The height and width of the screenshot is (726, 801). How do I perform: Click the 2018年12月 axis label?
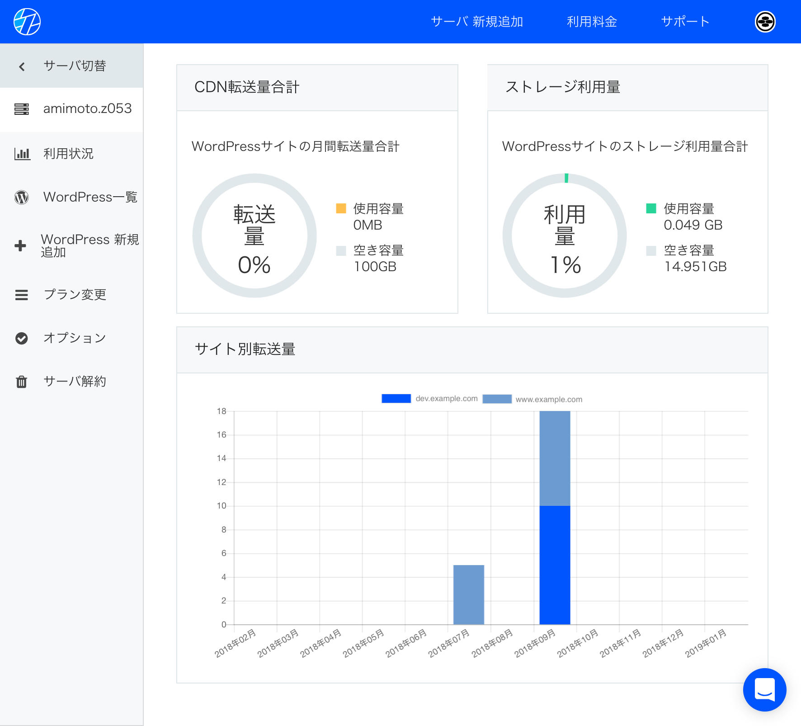[x=663, y=643]
